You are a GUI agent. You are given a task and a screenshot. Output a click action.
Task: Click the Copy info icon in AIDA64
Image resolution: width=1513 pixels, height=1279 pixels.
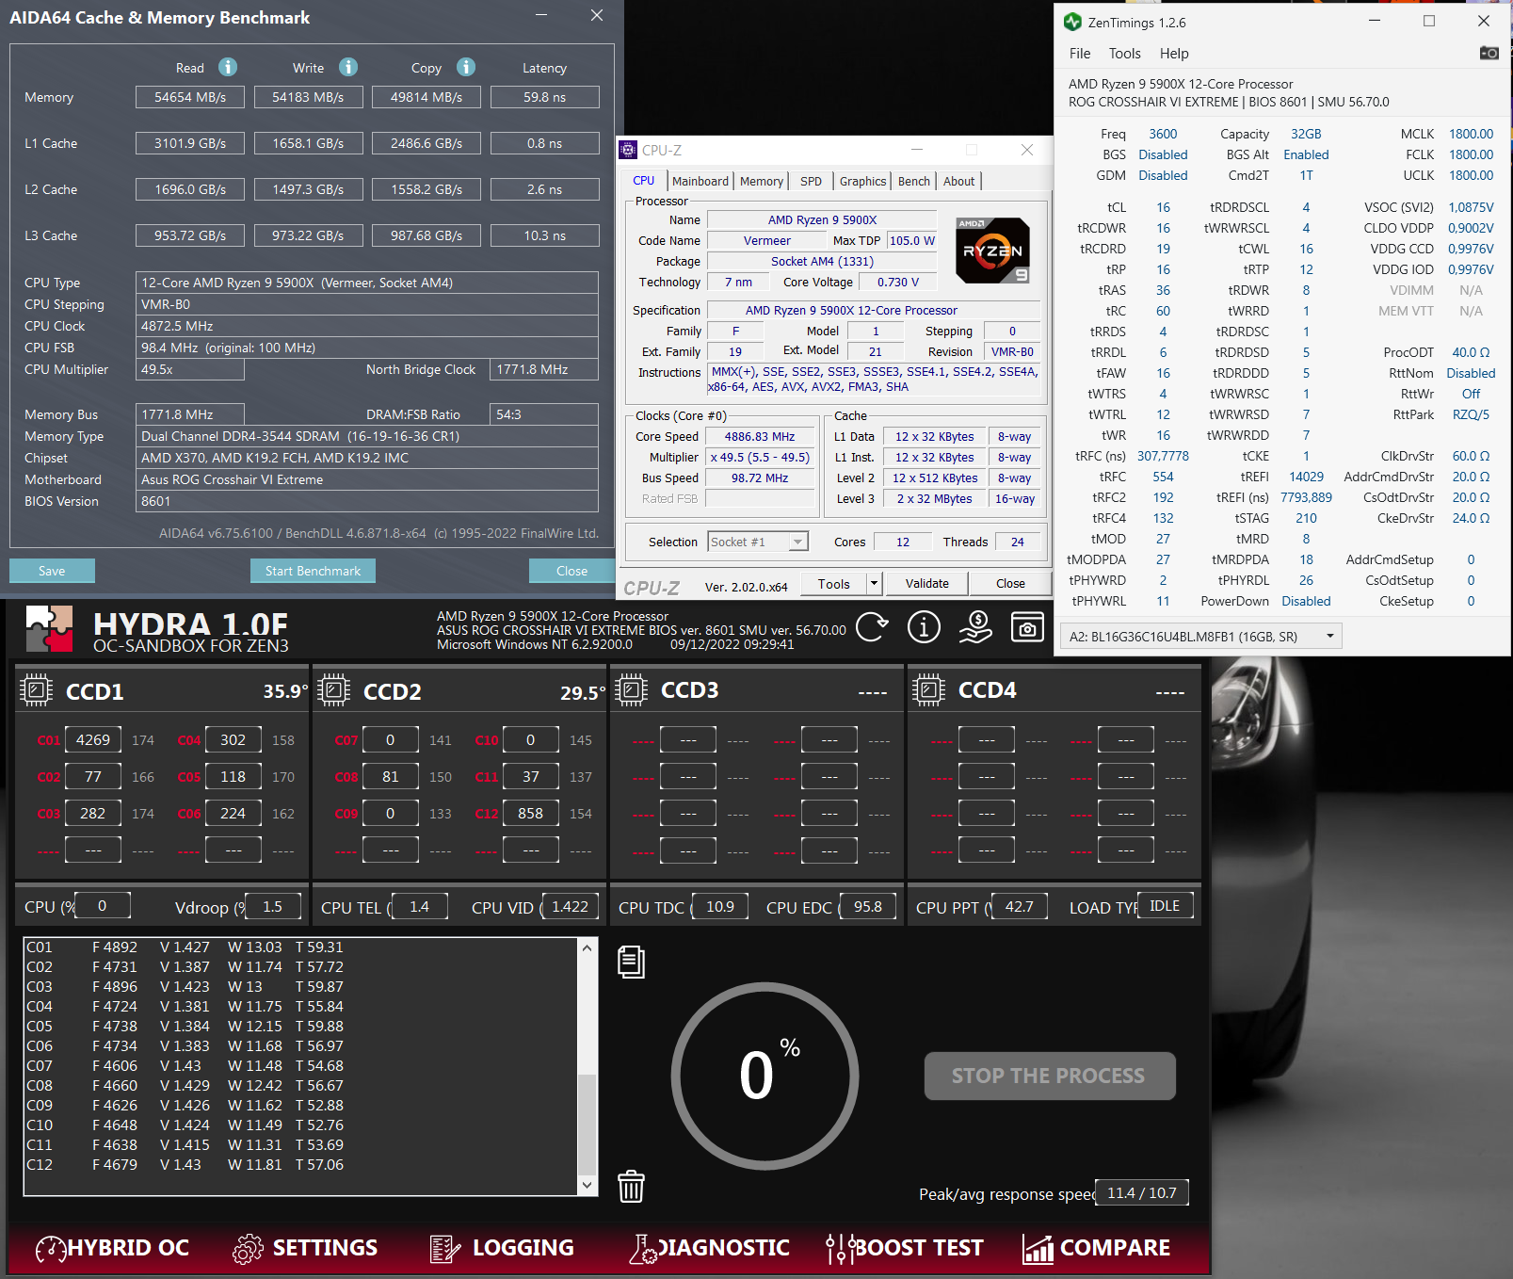click(466, 67)
